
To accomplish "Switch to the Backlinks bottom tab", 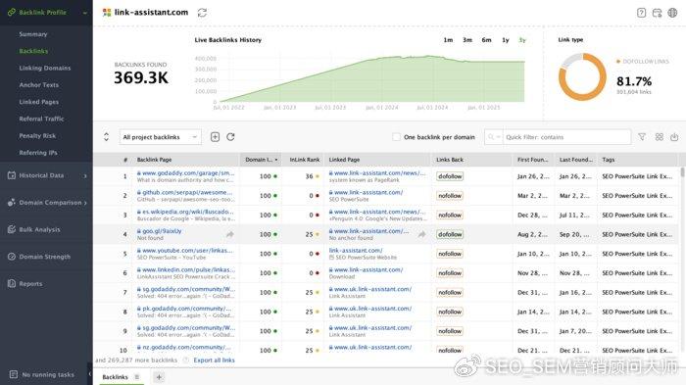I will (x=116, y=377).
